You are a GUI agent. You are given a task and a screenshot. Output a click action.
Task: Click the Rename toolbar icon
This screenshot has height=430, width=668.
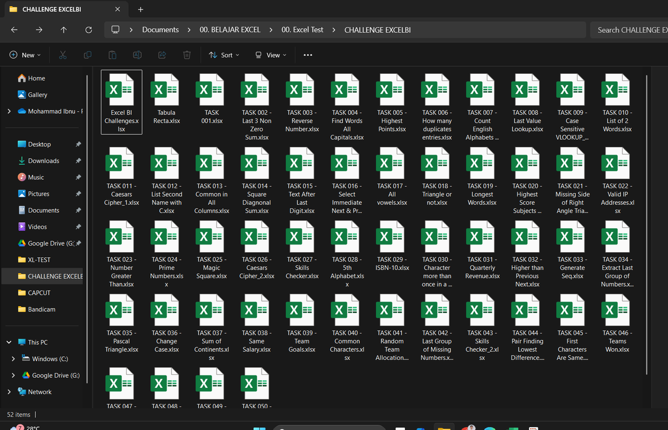pos(137,55)
